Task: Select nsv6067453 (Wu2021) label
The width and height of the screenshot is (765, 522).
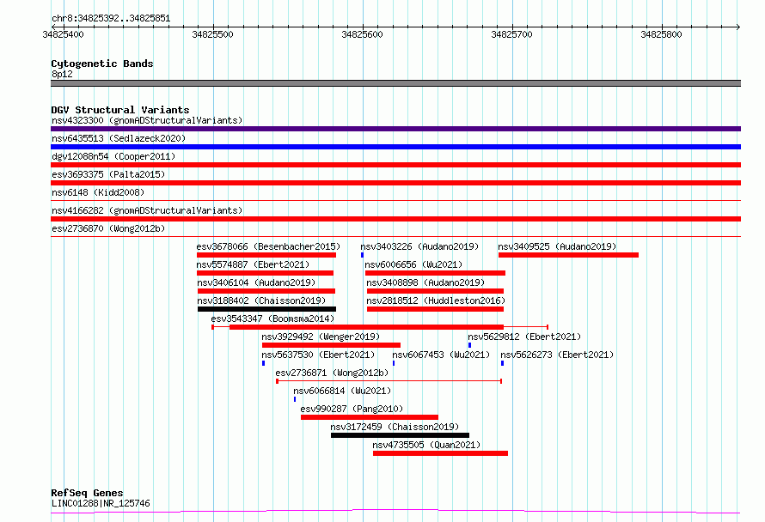Action: coord(441,355)
